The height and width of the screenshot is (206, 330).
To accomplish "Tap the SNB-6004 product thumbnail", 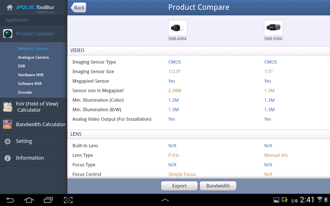I will coord(177,28).
